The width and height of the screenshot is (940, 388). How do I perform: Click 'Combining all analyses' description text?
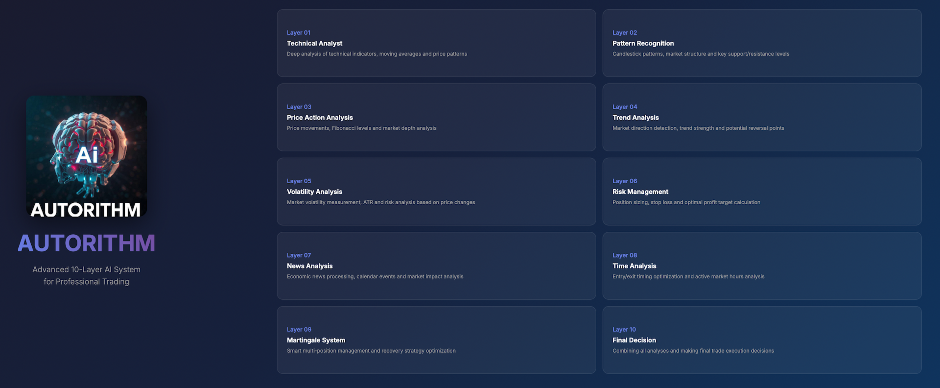(693, 351)
